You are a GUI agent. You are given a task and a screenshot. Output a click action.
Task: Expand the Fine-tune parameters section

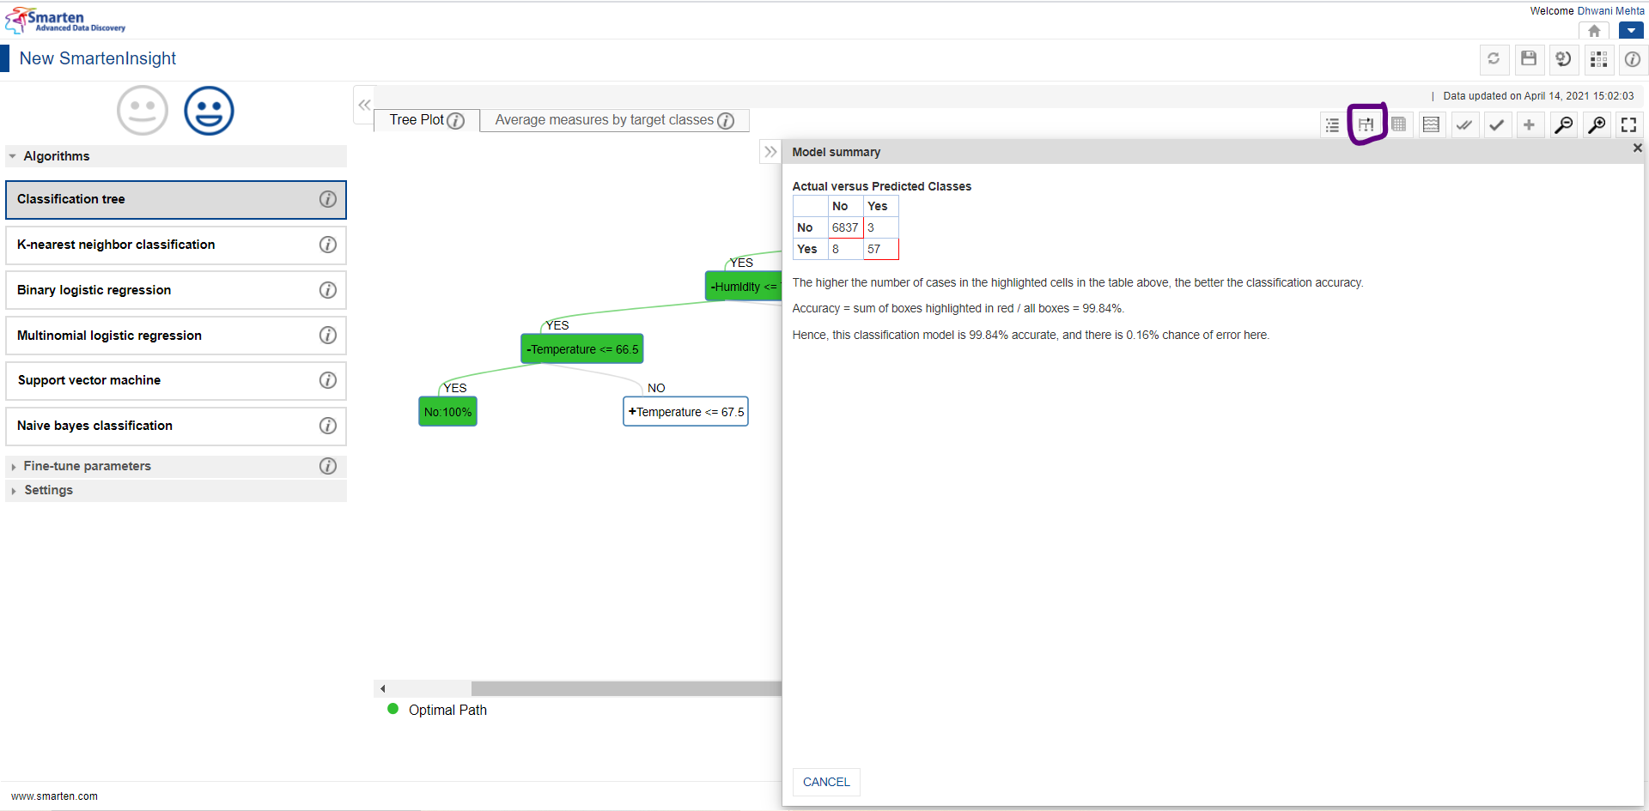(x=86, y=466)
